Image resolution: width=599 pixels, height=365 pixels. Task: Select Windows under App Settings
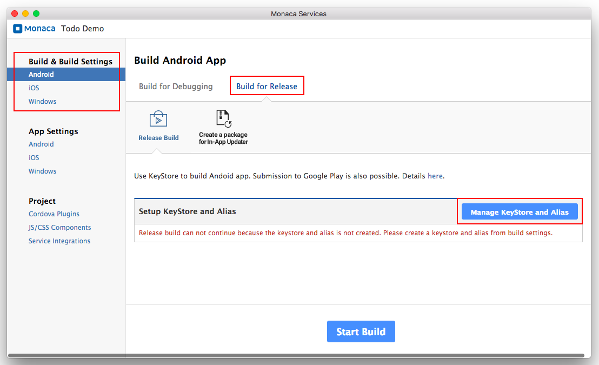point(42,171)
